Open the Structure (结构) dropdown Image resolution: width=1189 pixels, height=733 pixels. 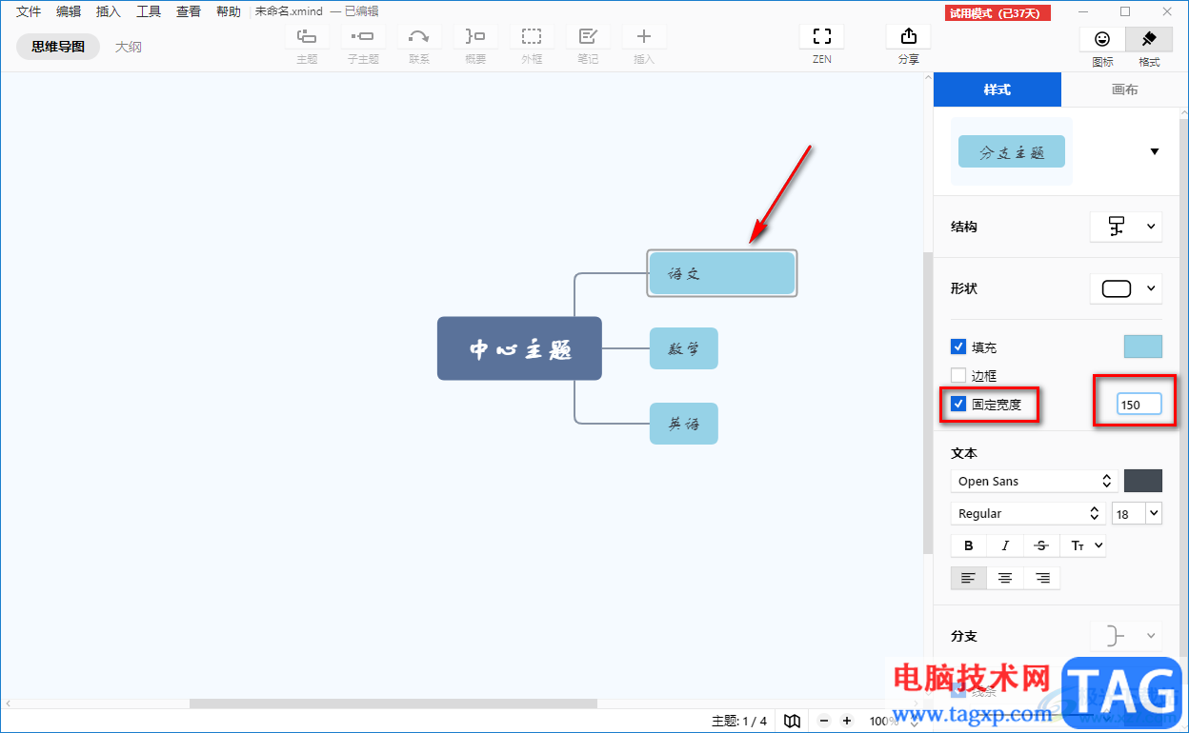click(x=1126, y=227)
